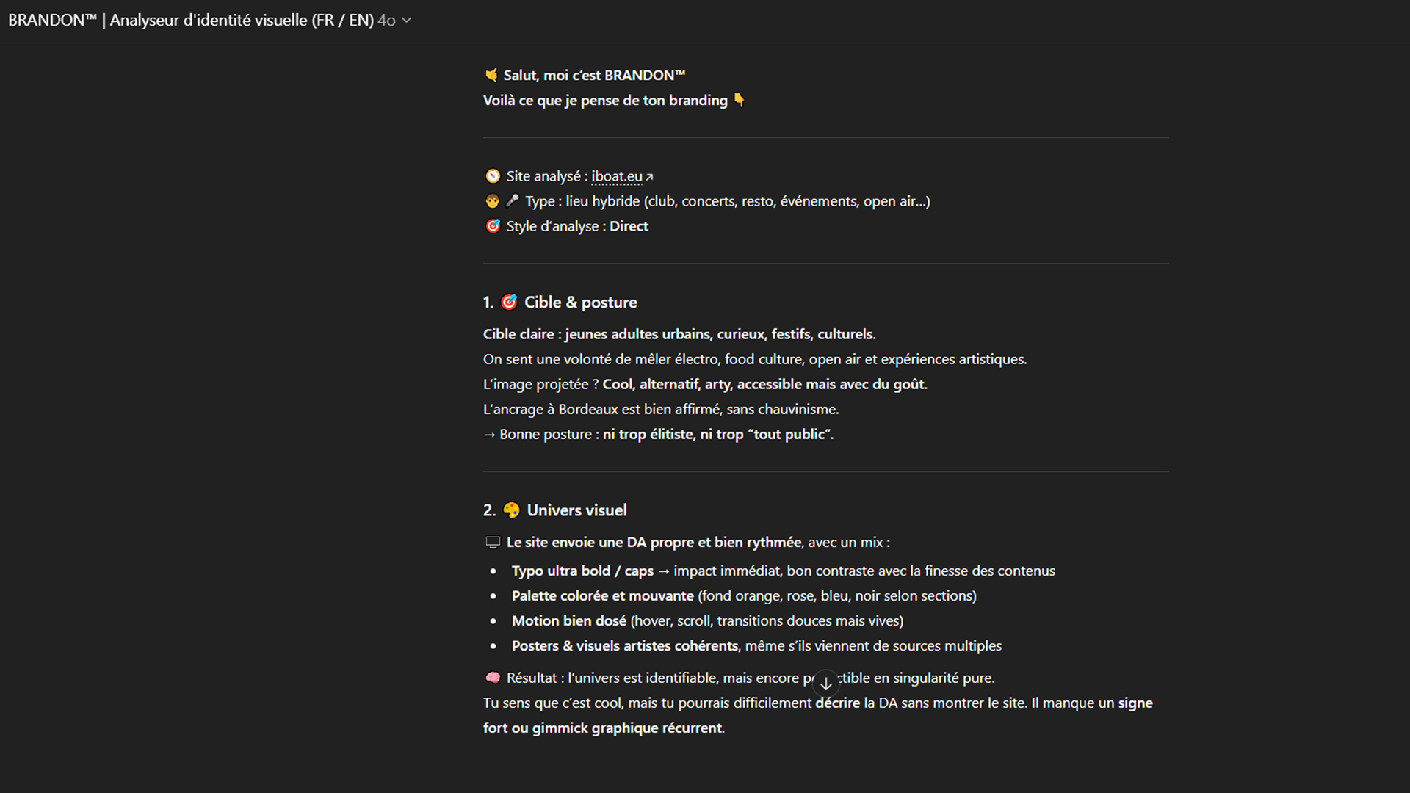
Task: Click the 4o model label in header
Action: [386, 21]
